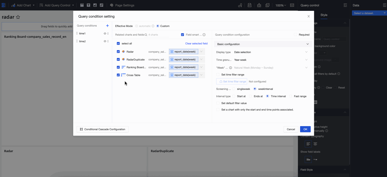
Task: Open Ranking Board row field dropdown arrow
Action: (202, 67)
